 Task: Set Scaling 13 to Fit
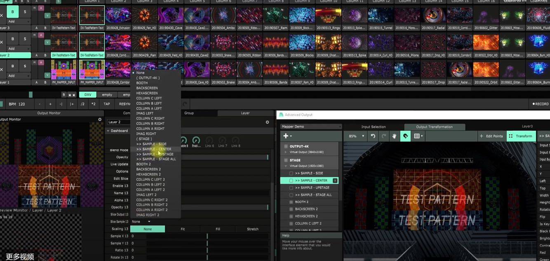click(x=183, y=229)
